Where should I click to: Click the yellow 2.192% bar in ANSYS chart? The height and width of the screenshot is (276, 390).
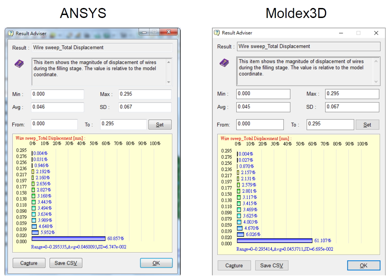(33, 171)
